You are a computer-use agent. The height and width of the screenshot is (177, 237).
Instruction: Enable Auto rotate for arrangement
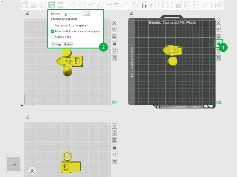(x=52, y=25)
